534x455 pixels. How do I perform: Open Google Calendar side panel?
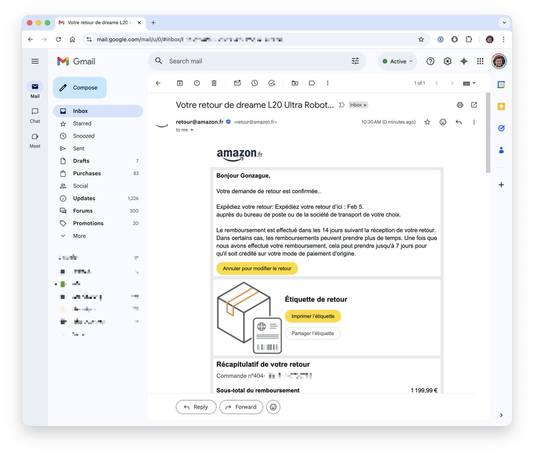(501, 85)
